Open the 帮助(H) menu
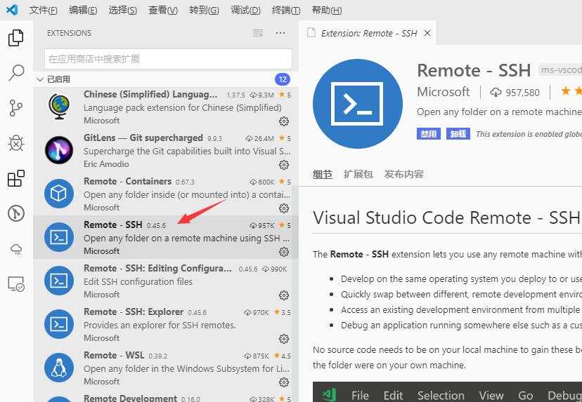Image resolution: width=582 pixels, height=402 pixels. (327, 10)
